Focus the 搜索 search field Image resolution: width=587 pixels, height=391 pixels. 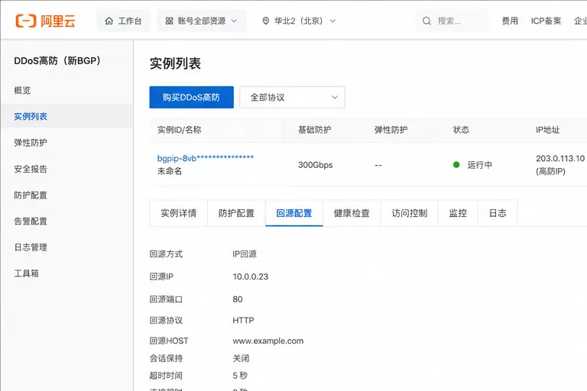tap(452, 21)
